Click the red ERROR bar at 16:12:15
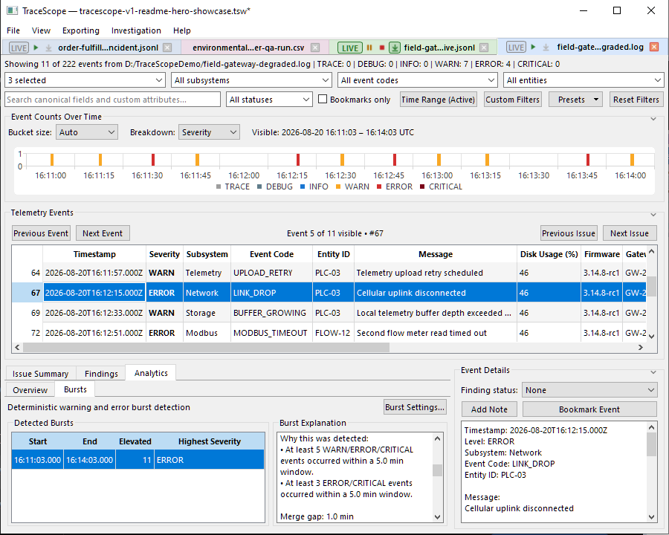 tap(298, 160)
